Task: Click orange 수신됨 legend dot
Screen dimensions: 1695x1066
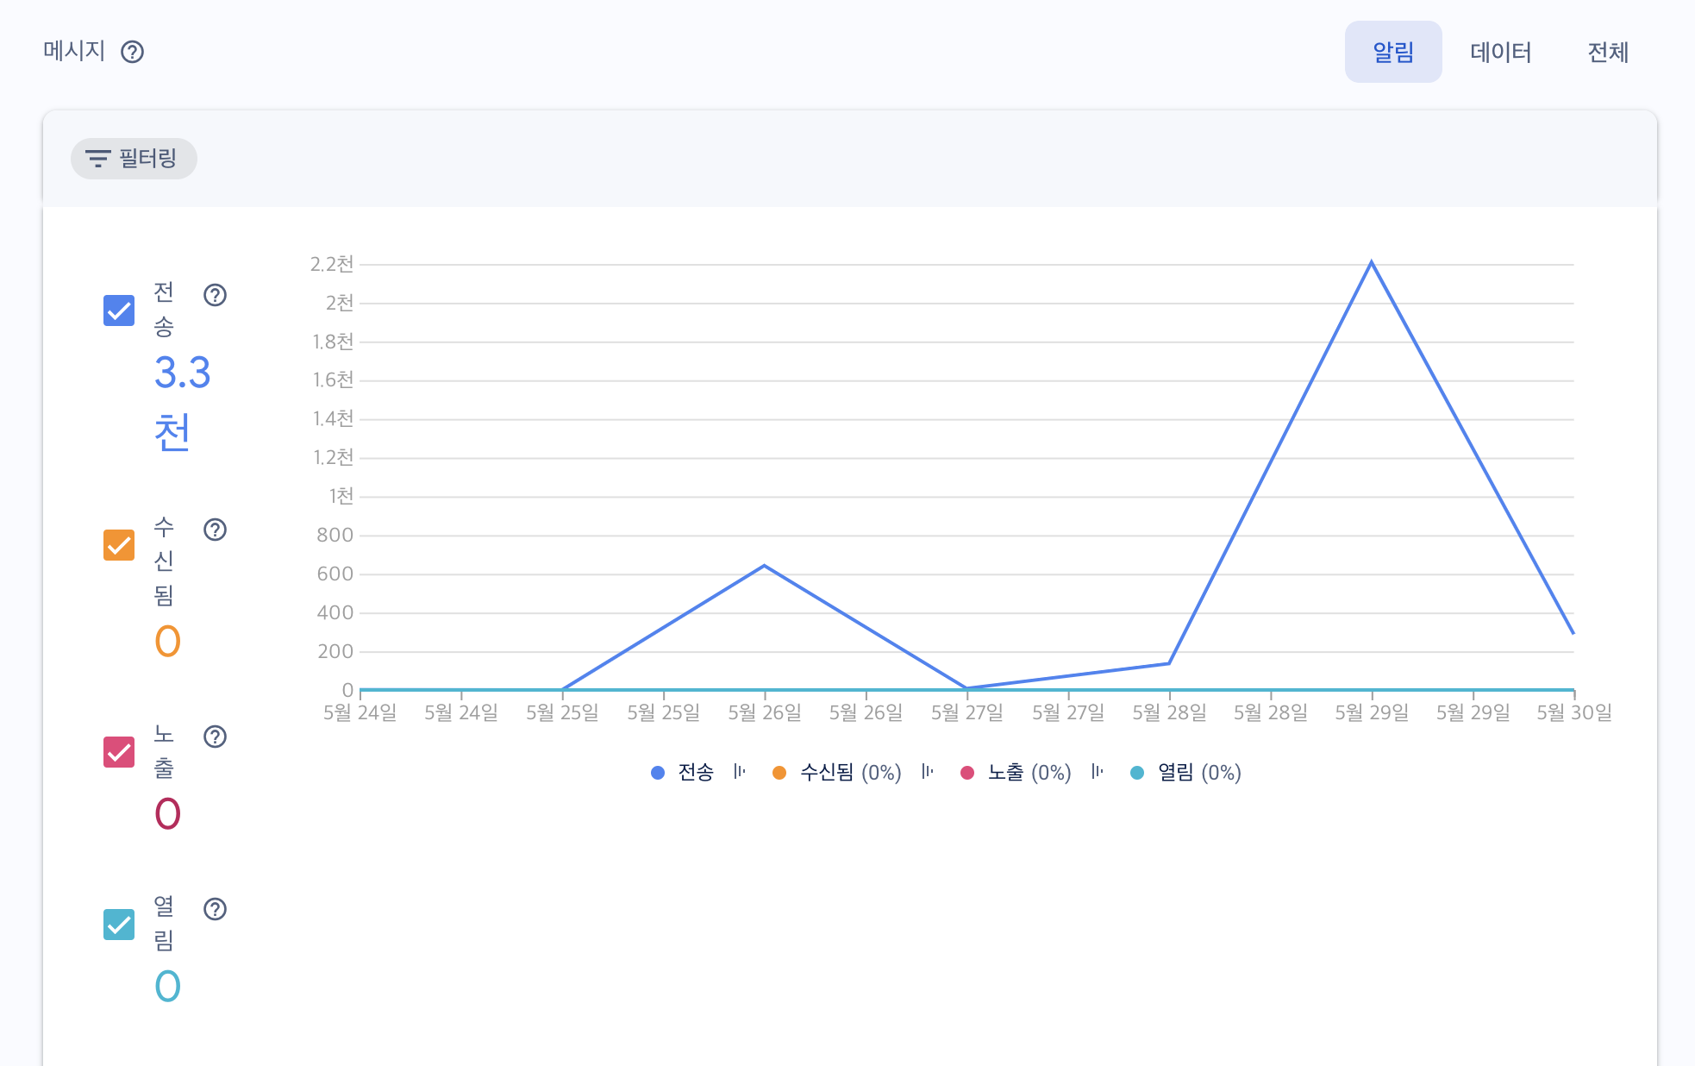Action: point(779,773)
